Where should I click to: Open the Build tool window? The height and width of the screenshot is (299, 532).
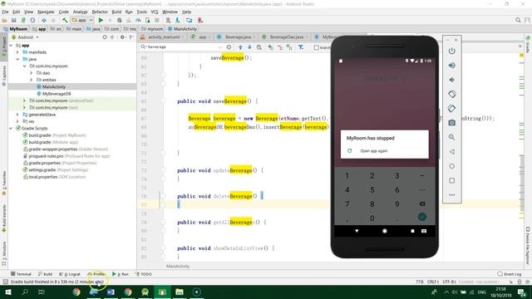tap(45, 274)
